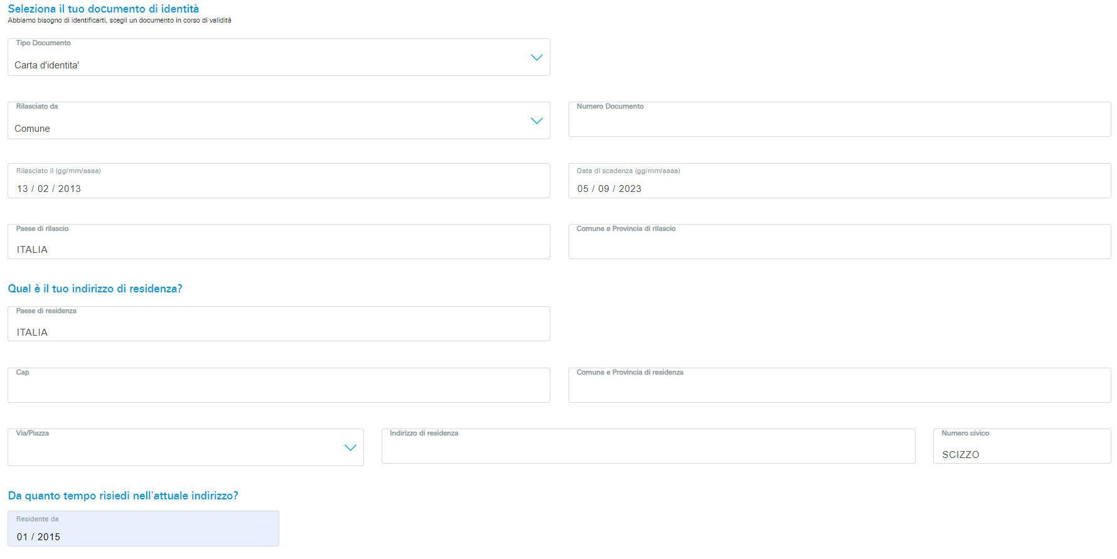Select year 2013 in Rilasciato il date
Image resolution: width=1117 pixels, height=559 pixels.
[x=70, y=189]
